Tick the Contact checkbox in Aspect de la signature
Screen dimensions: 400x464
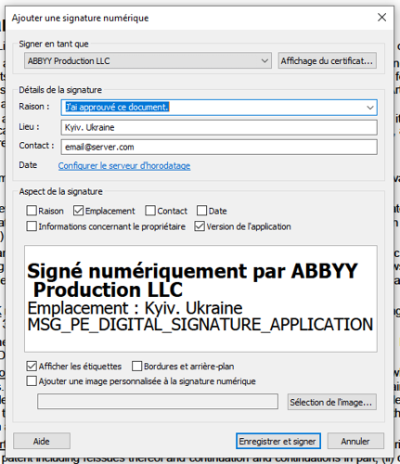pos(150,211)
